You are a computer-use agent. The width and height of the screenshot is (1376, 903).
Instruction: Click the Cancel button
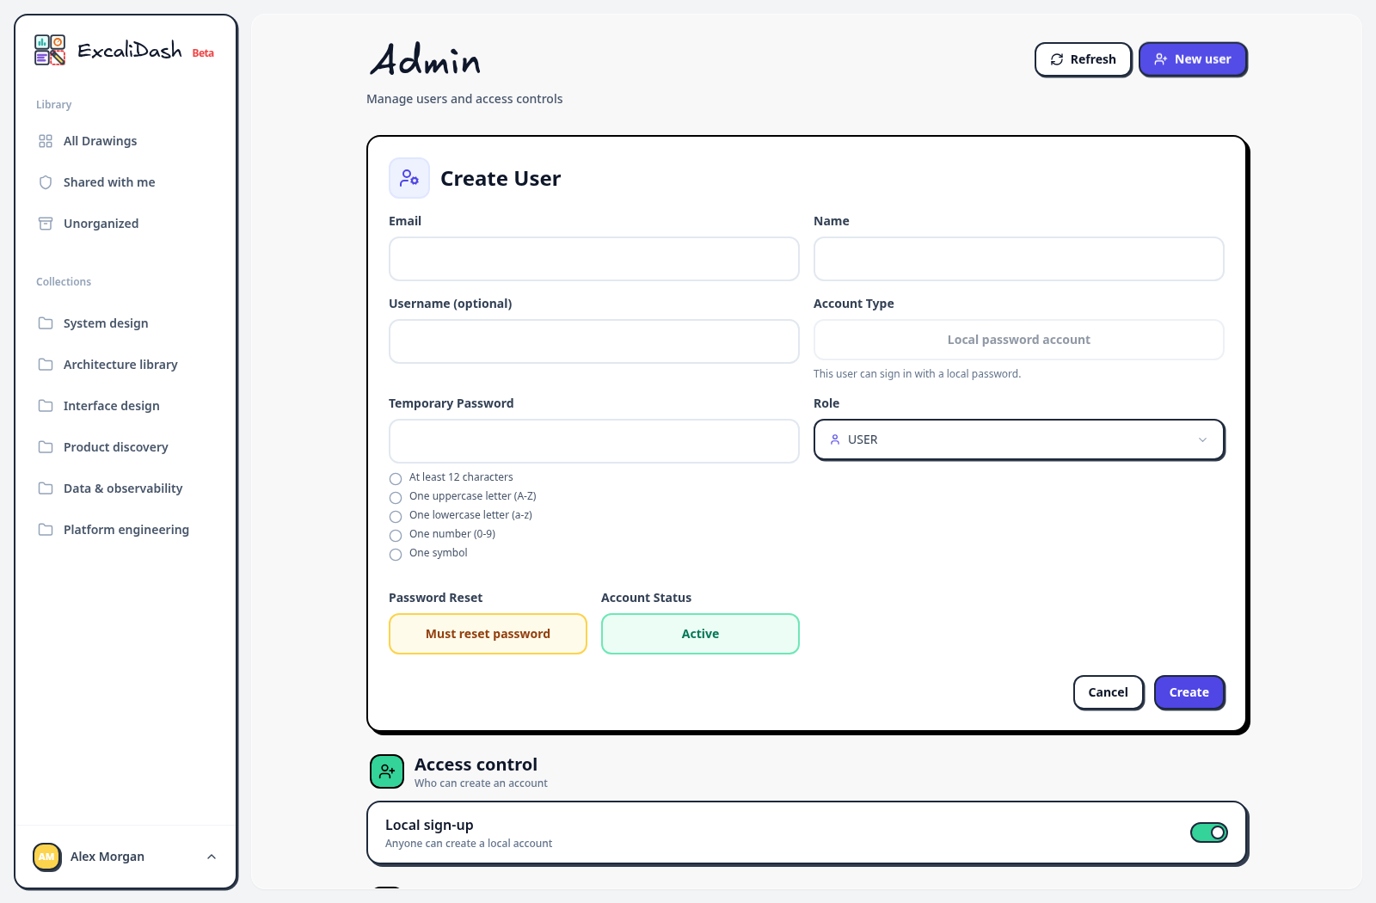[x=1109, y=692]
